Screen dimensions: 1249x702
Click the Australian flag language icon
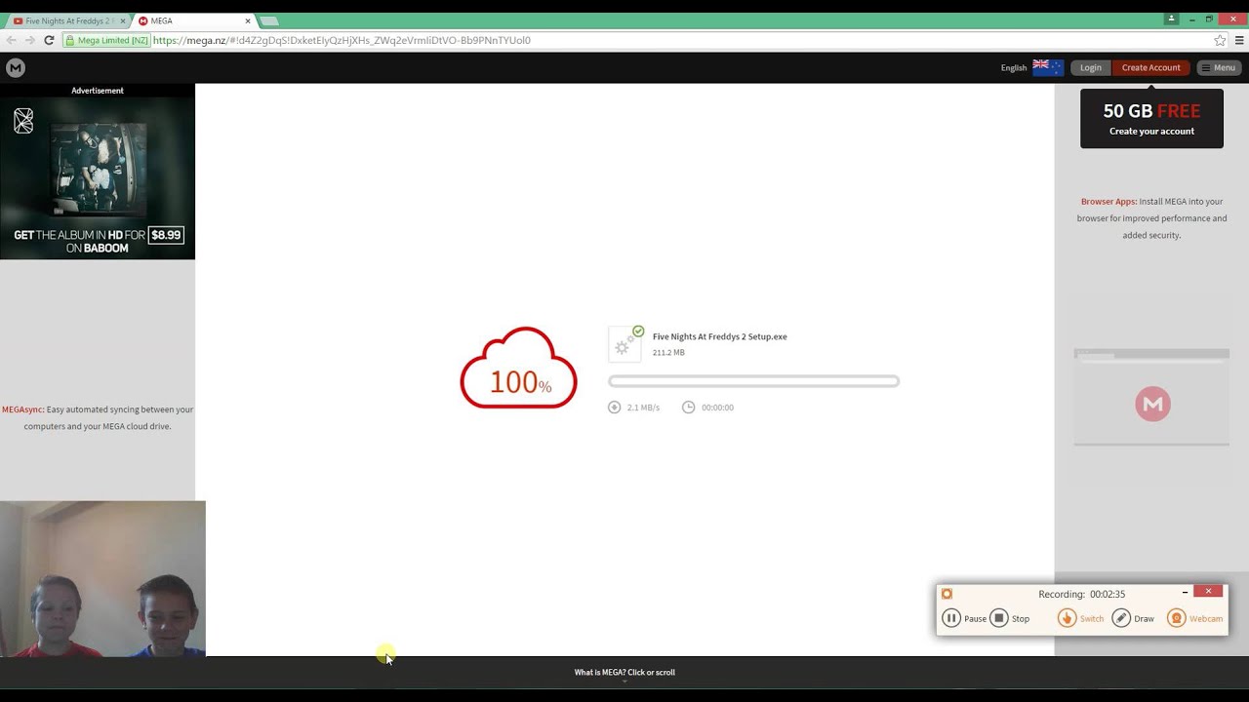coord(1048,67)
